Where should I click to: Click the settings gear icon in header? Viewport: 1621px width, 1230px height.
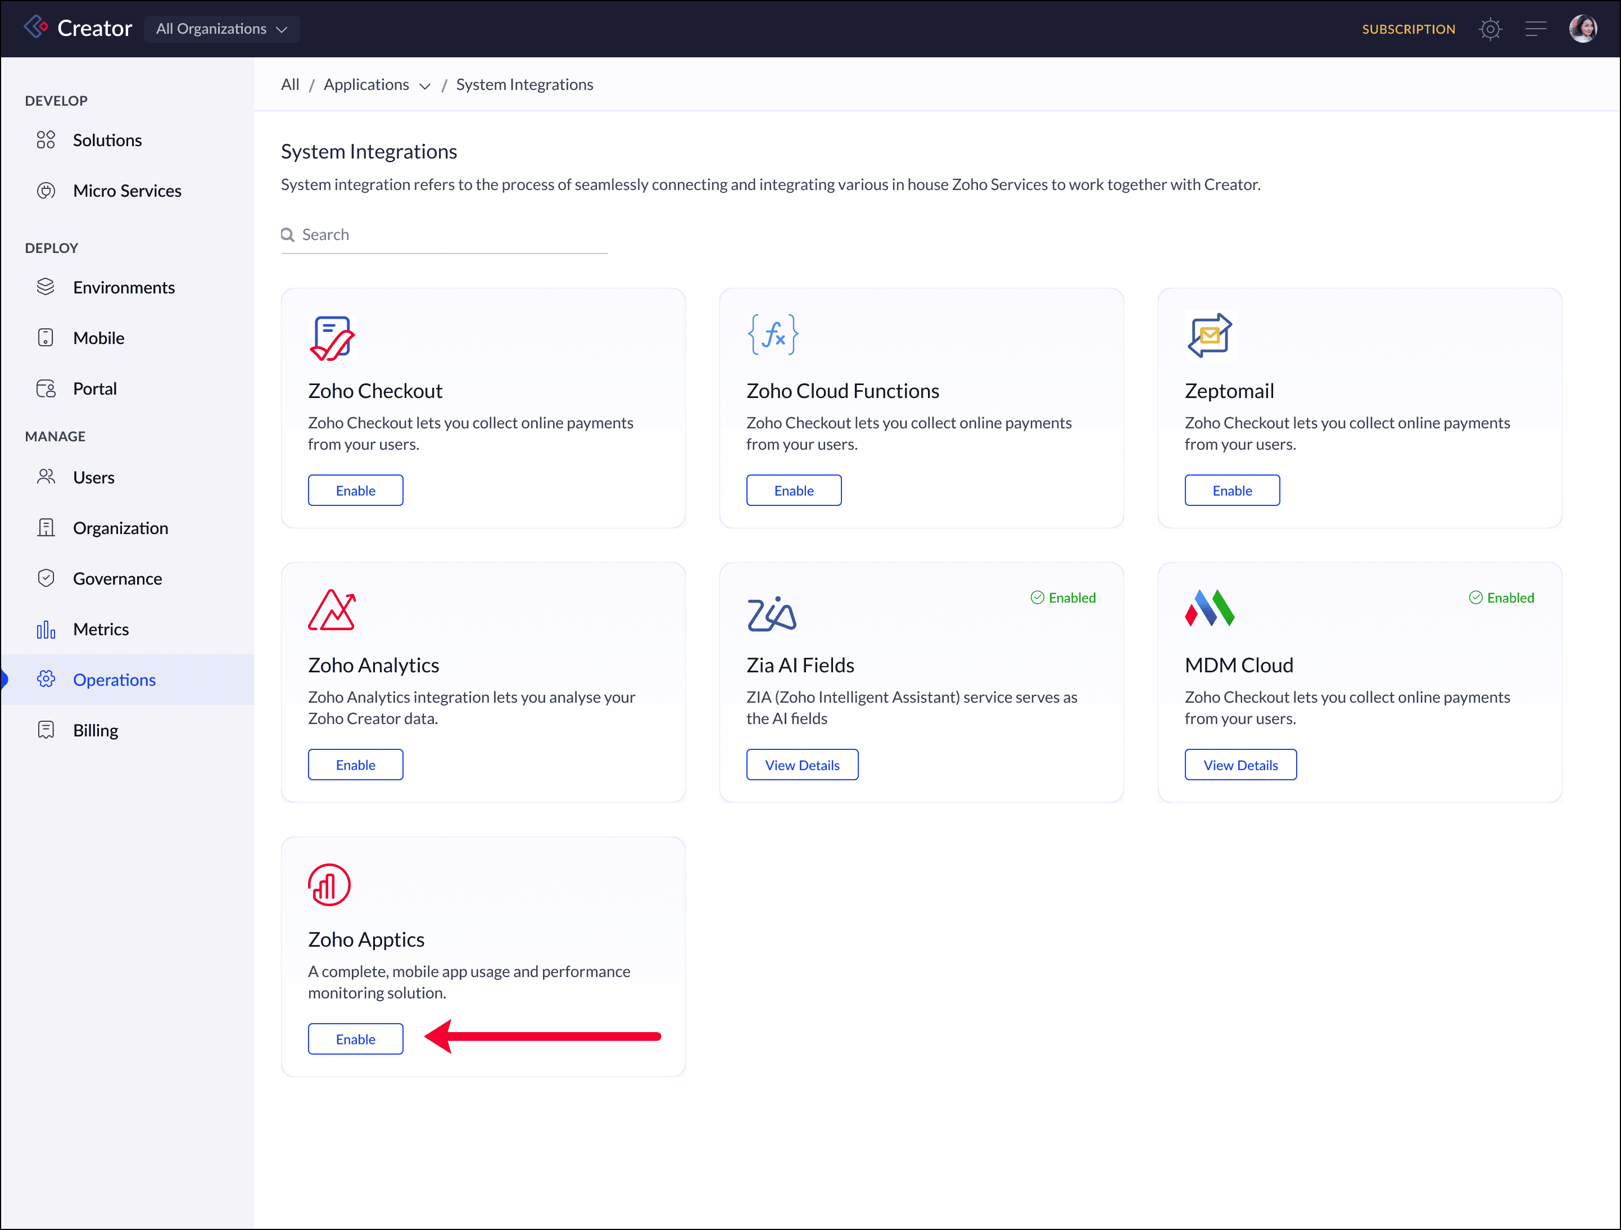click(x=1490, y=29)
